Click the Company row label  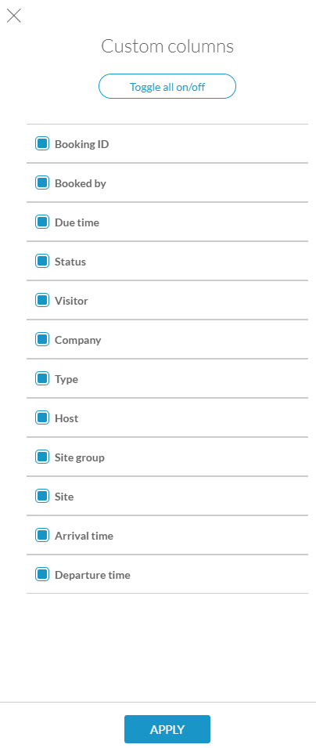click(x=77, y=341)
